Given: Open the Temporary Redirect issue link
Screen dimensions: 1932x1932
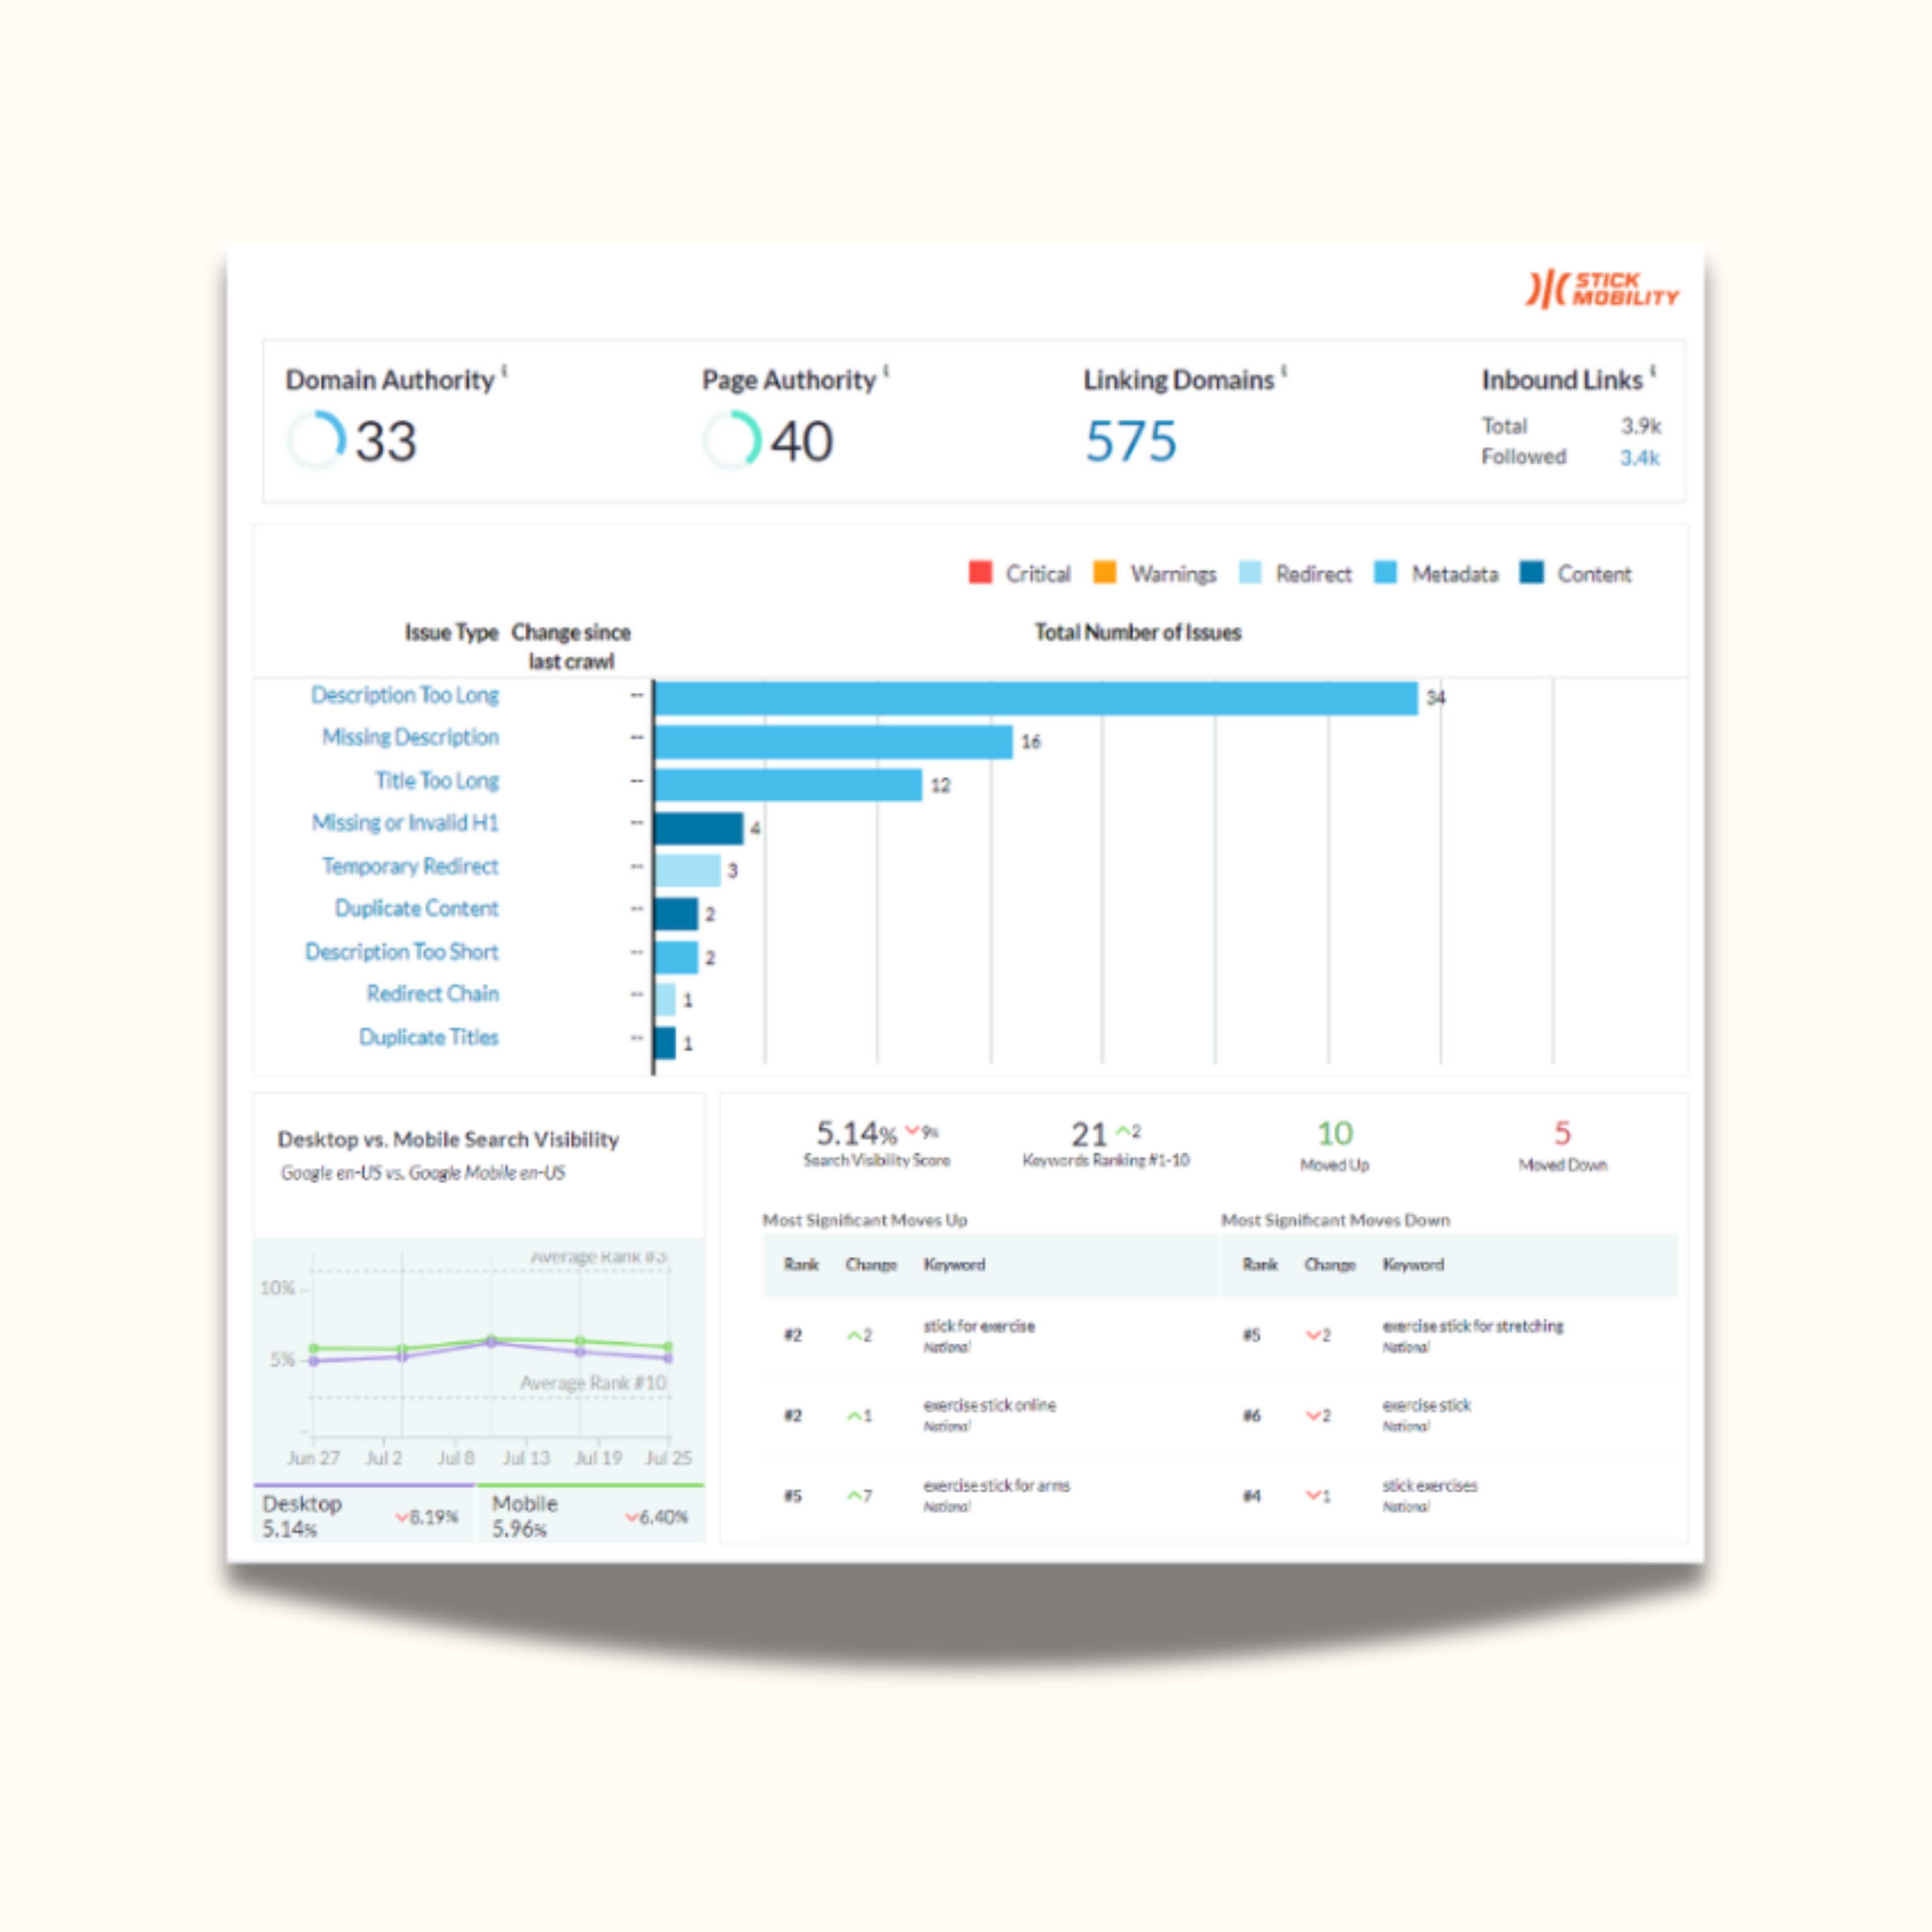Looking at the screenshot, I should 410,866.
